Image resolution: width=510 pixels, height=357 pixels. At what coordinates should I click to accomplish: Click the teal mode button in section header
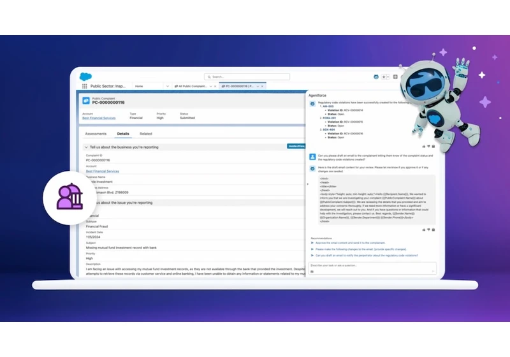(x=296, y=147)
